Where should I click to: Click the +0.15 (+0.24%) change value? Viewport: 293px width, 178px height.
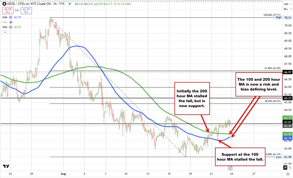coord(122,4)
